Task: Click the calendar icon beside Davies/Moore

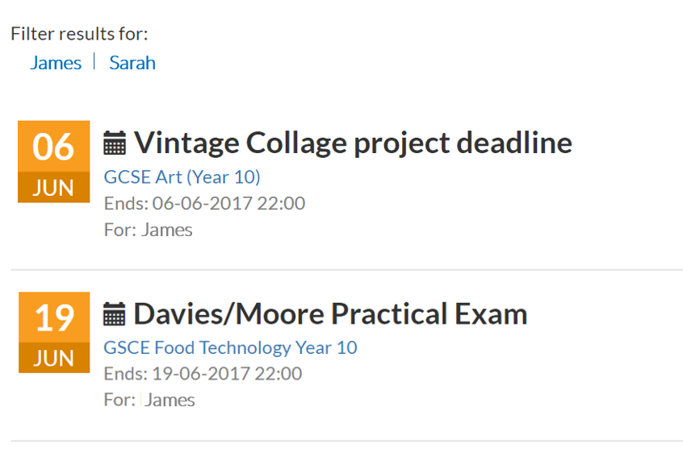Action: (x=115, y=314)
